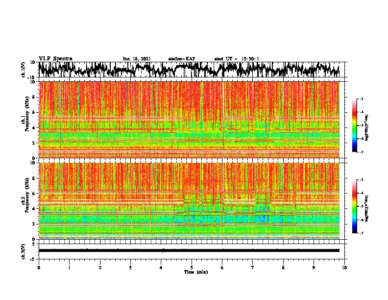Click the "VLF Spectra" title text
Viewport: 388px width, 300px height.
coord(55,58)
